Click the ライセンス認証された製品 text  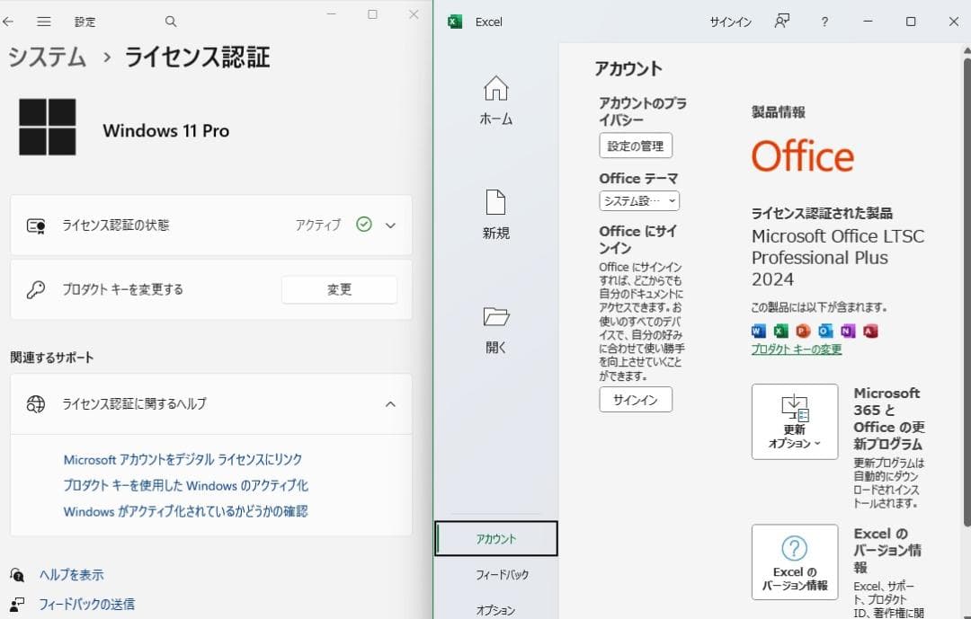pos(822,214)
